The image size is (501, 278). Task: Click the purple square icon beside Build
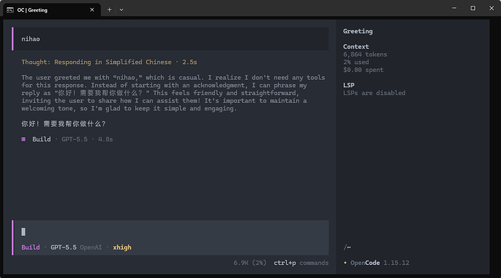point(23,139)
